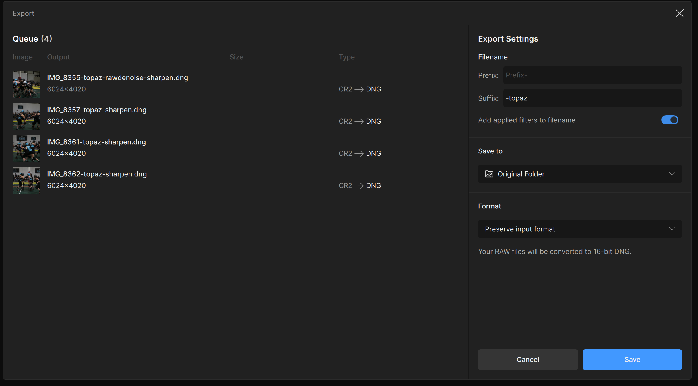Image resolution: width=698 pixels, height=386 pixels.
Task: Focus the Prefix input field
Action: [x=592, y=75]
